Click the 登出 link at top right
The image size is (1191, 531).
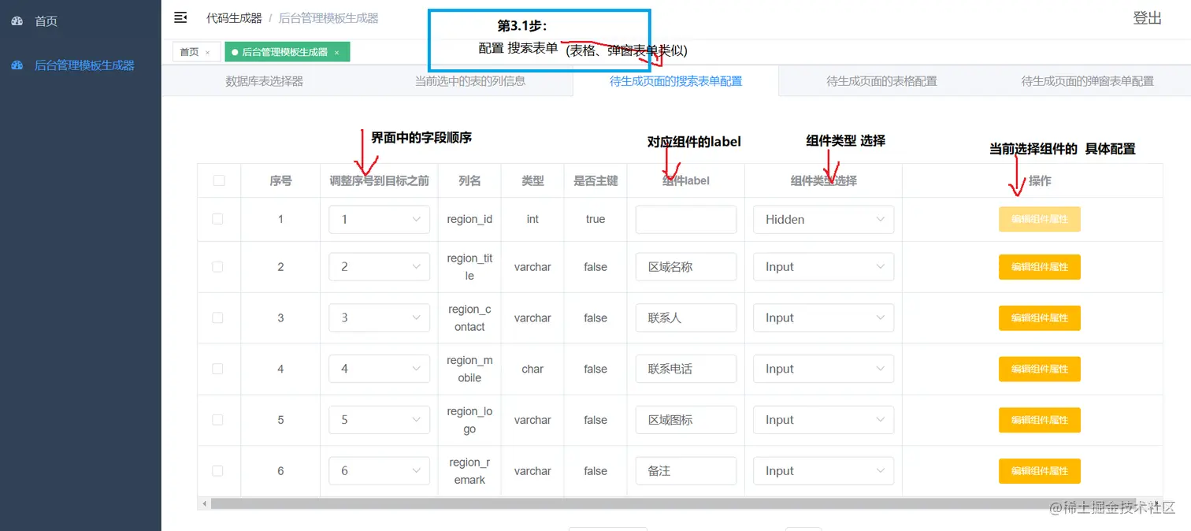pyautogui.click(x=1147, y=17)
